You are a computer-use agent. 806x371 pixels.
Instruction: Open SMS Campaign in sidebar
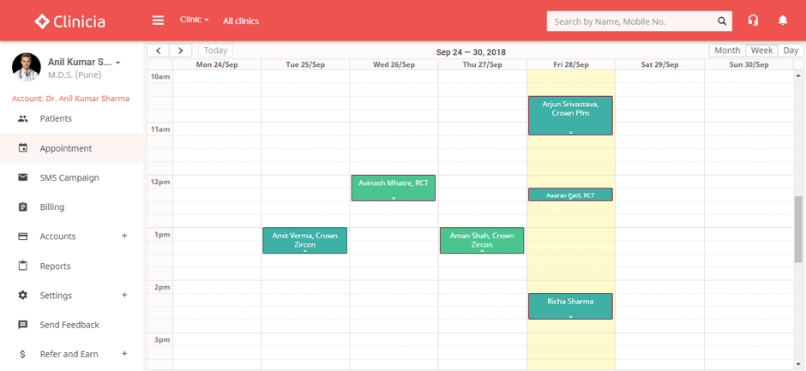pos(69,177)
